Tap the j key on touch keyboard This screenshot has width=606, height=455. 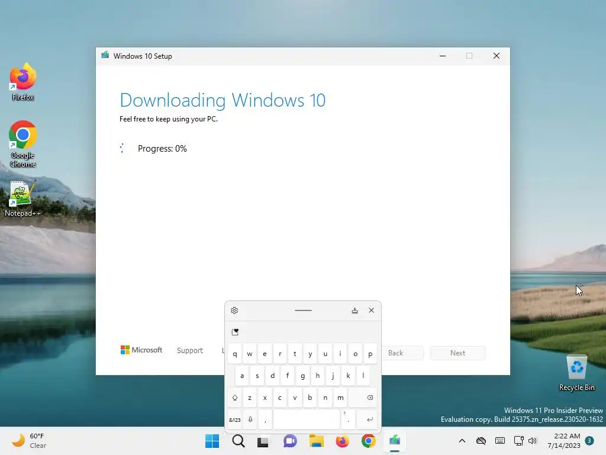(x=333, y=375)
